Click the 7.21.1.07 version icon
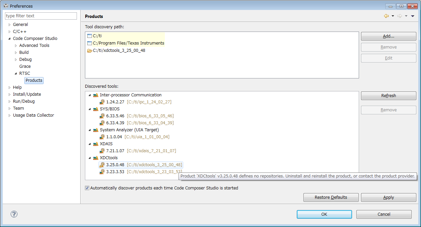 (102, 151)
